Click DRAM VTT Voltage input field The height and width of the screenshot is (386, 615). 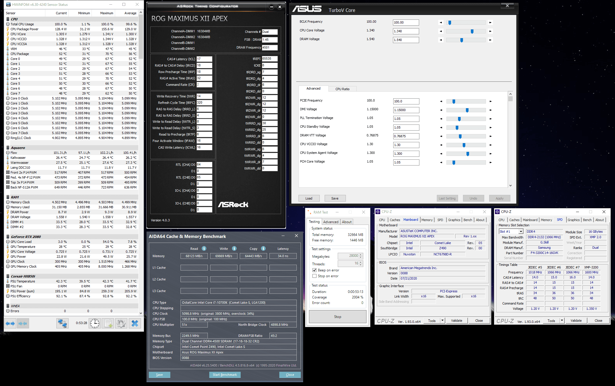[x=406, y=136]
